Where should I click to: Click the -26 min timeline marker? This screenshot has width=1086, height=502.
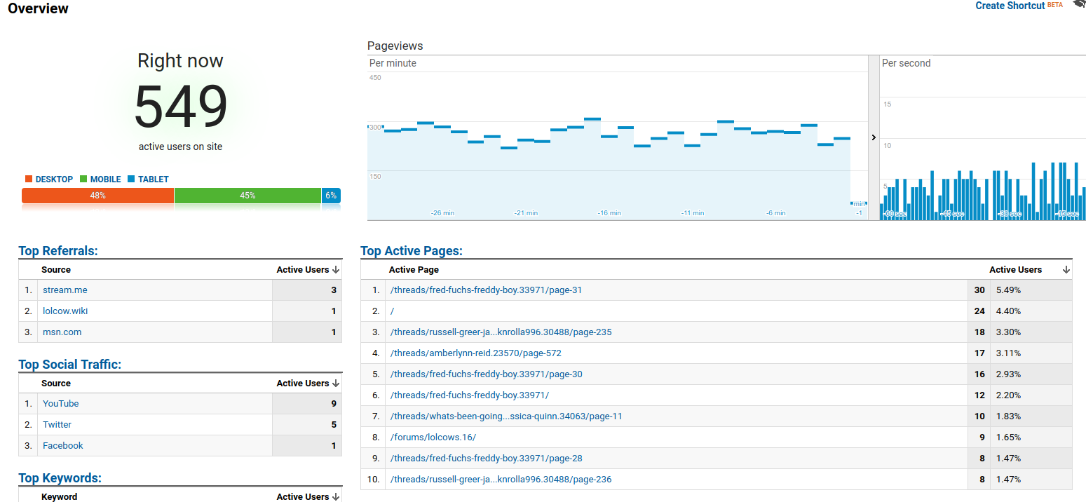[x=442, y=212]
